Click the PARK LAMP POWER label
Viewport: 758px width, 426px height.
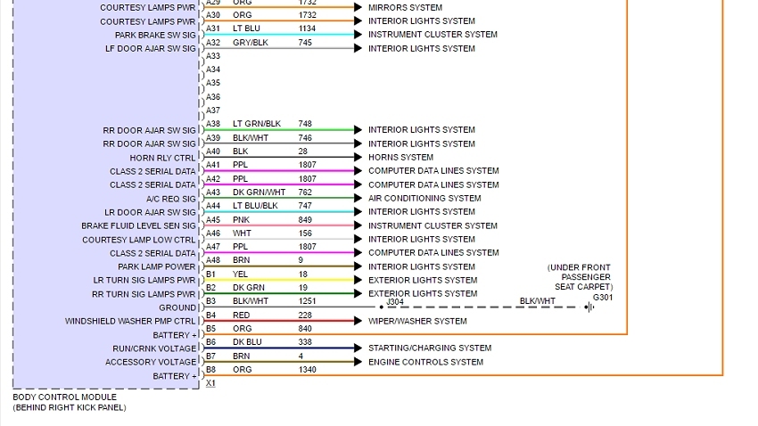point(157,267)
